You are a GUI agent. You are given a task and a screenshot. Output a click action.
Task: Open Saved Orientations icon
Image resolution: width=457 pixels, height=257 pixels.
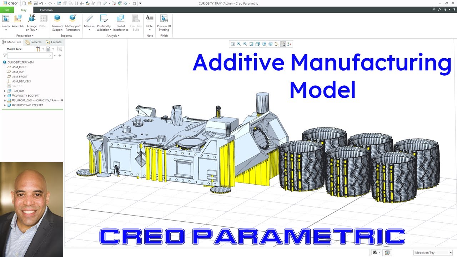264,44
